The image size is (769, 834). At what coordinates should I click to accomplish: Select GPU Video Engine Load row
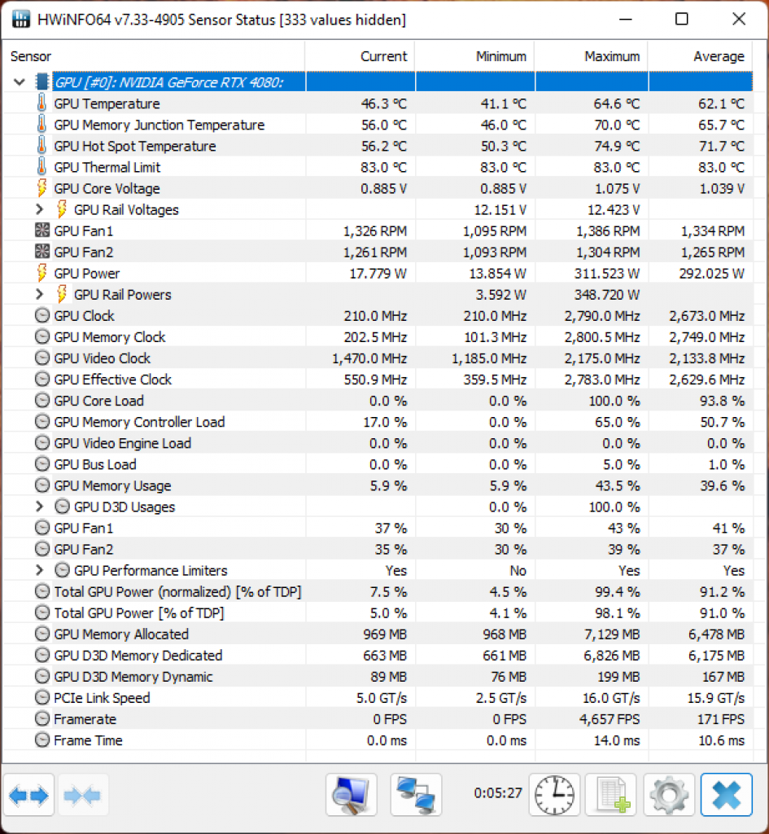378,443
